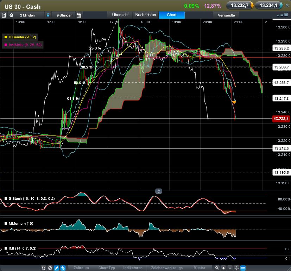This screenshot has height=271, width=291.
Task: Select the blue pencil drawing tool icon
Action: (56, 268)
